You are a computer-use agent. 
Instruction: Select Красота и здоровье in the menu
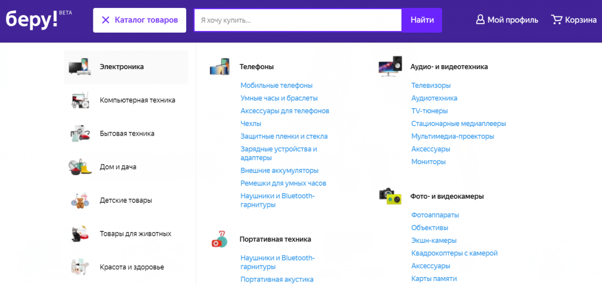click(x=126, y=267)
